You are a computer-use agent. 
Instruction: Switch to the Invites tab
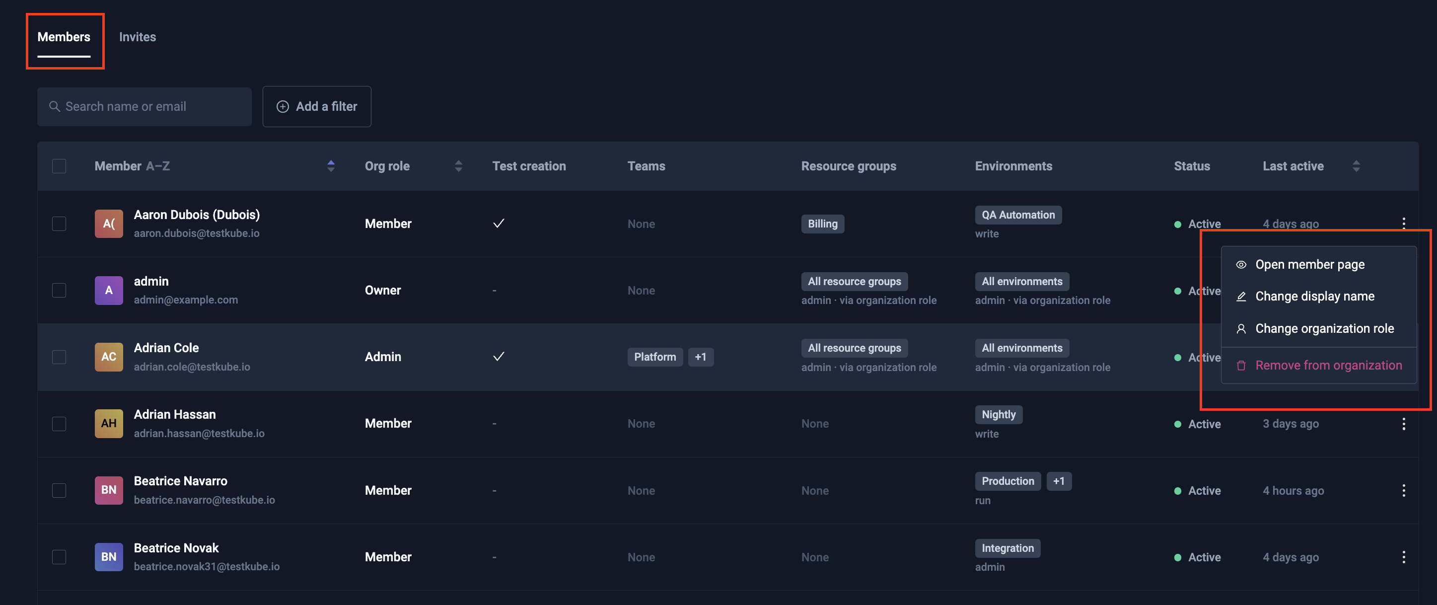[x=137, y=37]
